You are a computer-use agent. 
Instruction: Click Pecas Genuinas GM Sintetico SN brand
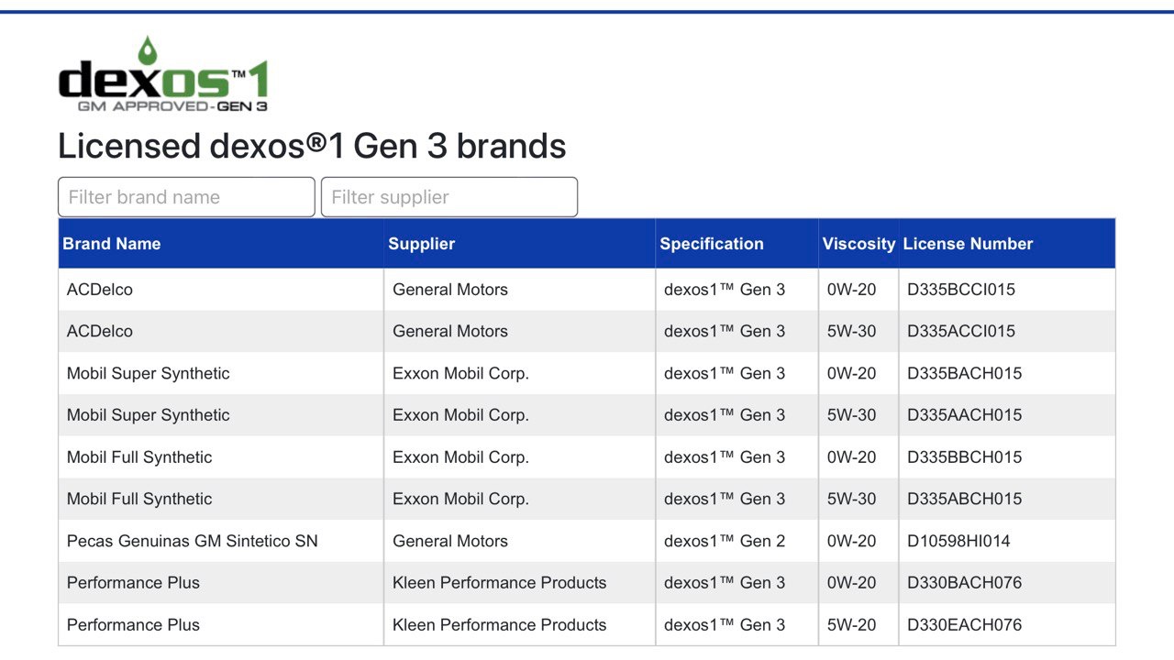click(193, 541)
